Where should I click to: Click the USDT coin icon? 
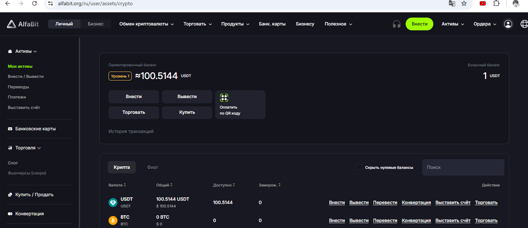coord(113,203)
